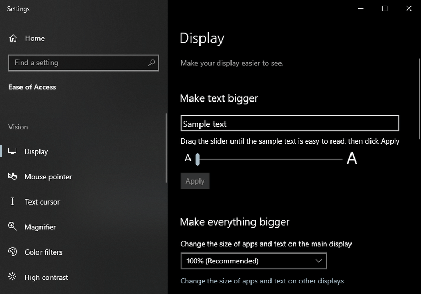Image resolution: width=421 pixels, height=294 pixels.
Task: Click the Display monitor icon in sidebar
Action: (x=12, y=151)
